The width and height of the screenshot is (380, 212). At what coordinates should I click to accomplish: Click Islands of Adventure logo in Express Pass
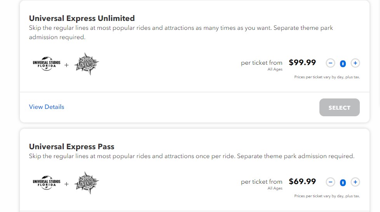[87, 183]
